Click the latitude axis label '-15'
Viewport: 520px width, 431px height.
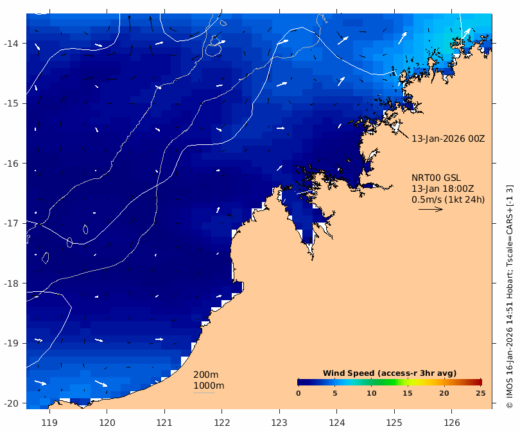(x=11, y=103)
